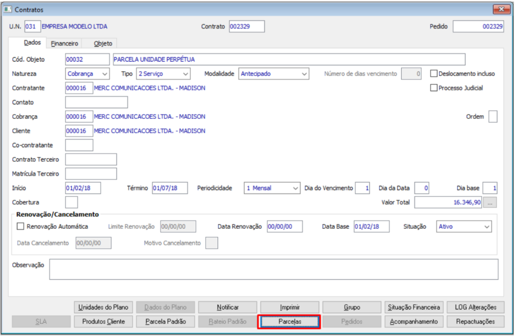515x336 pixels.
Task: Click the Início date field 01/02/18
Action: [x=83, y=188]
